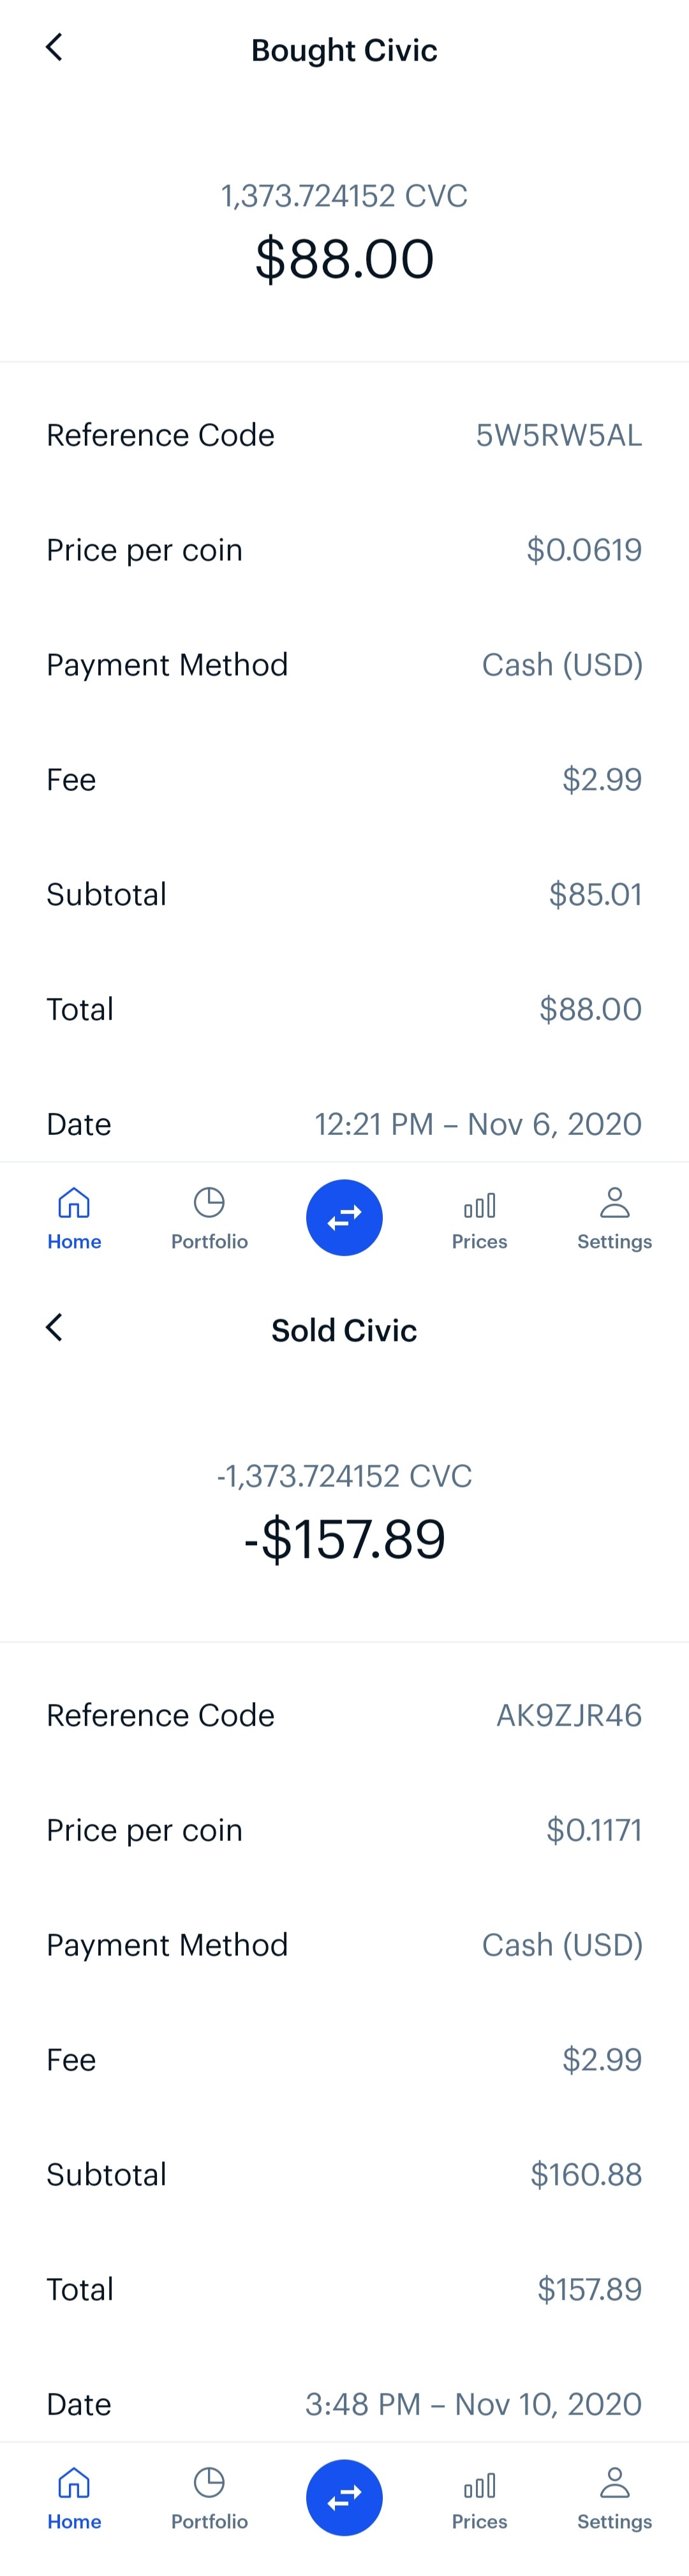This screenshot has width=689, height=2576.
Task: Tap Home icon in bottom navigation bar
Action: pyautogui.click(x=74, y=2483)
